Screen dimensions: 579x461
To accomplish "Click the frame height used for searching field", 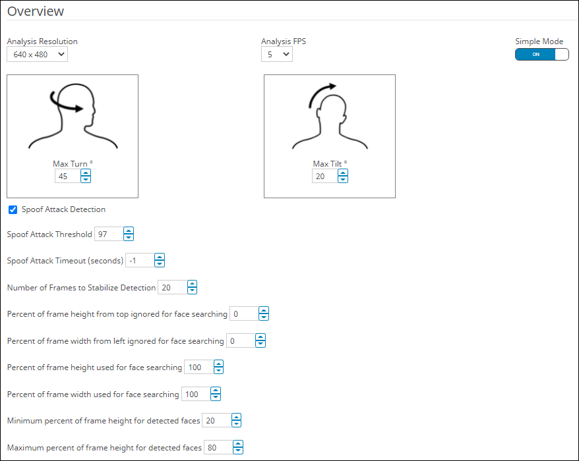I will pyautogui.click(x=199, y=367).
